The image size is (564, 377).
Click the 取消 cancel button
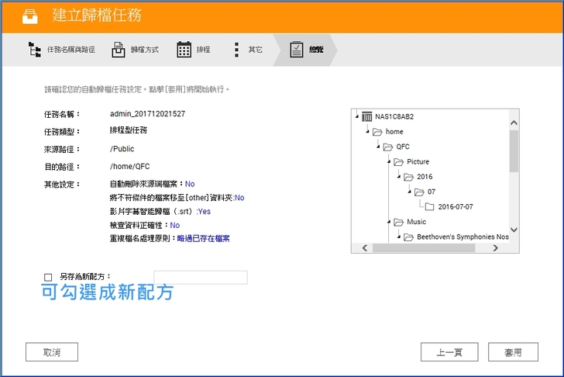coord(52,352)
